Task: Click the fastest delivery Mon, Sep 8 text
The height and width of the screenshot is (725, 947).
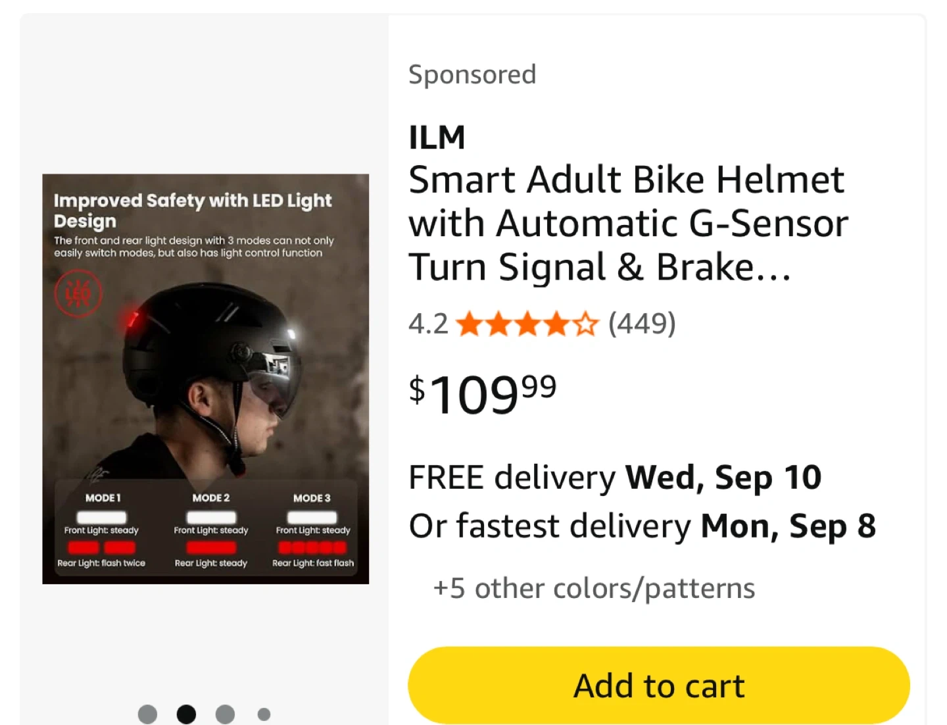Action: (642, 526)
